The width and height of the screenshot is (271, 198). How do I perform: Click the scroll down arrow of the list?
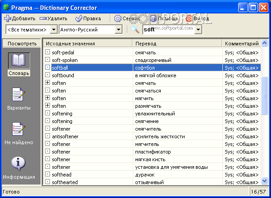click(x=264, y=181)
